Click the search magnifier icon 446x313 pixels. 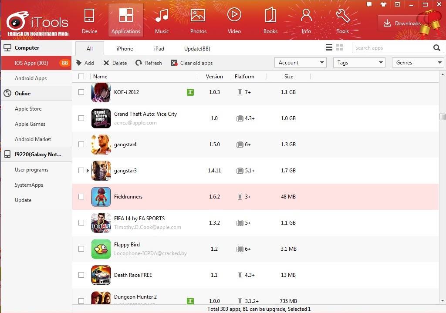pos(436,48)
